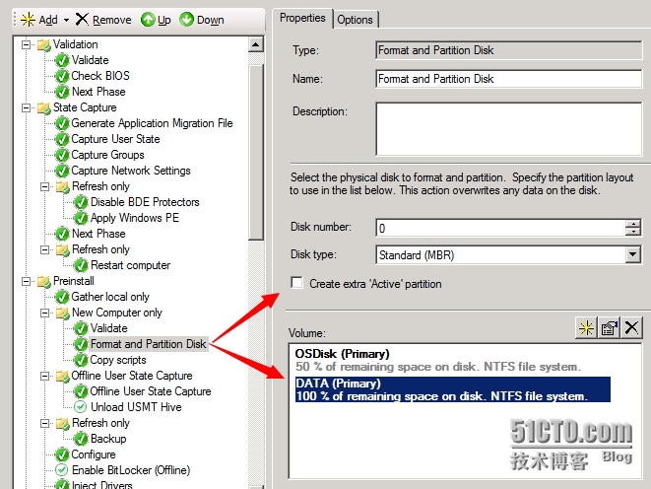Switch to the Options tab
This screenshot has height=489, width=651.
point(355,20)
